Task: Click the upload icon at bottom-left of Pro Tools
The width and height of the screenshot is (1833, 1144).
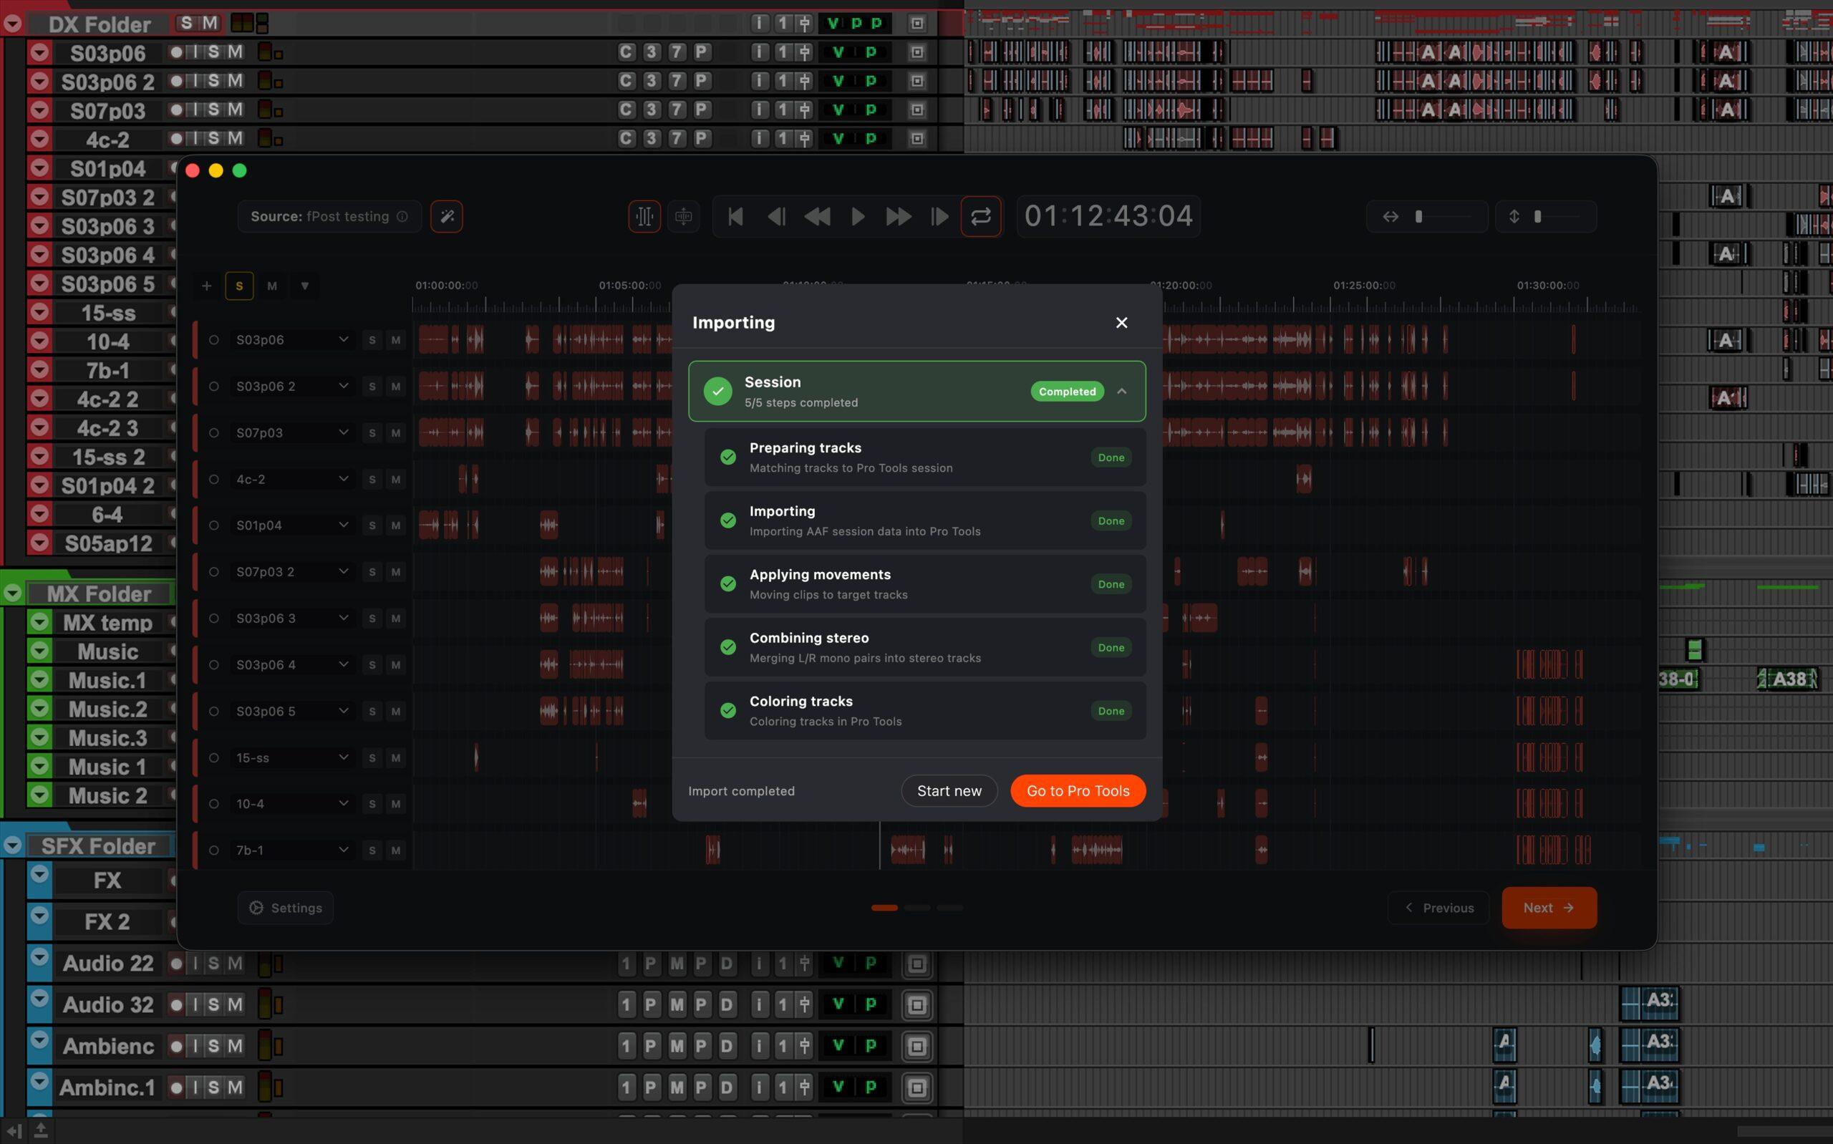Action: click(x=41, y=1131)
